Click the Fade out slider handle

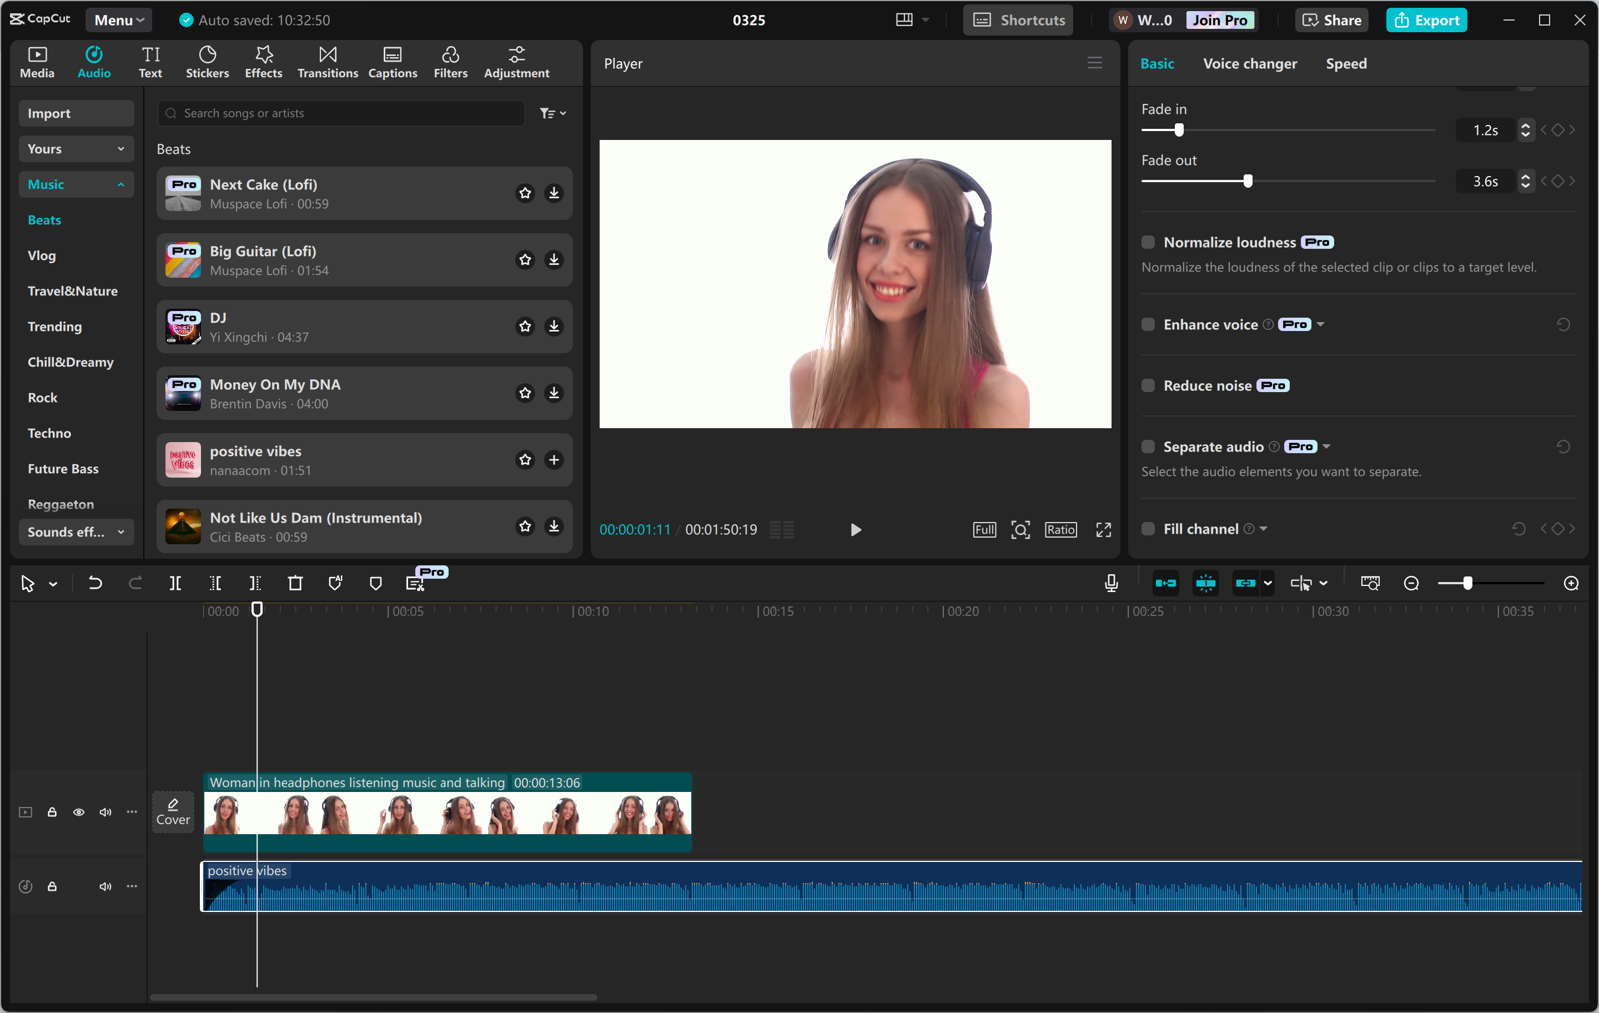click(x=1248, y=182)
